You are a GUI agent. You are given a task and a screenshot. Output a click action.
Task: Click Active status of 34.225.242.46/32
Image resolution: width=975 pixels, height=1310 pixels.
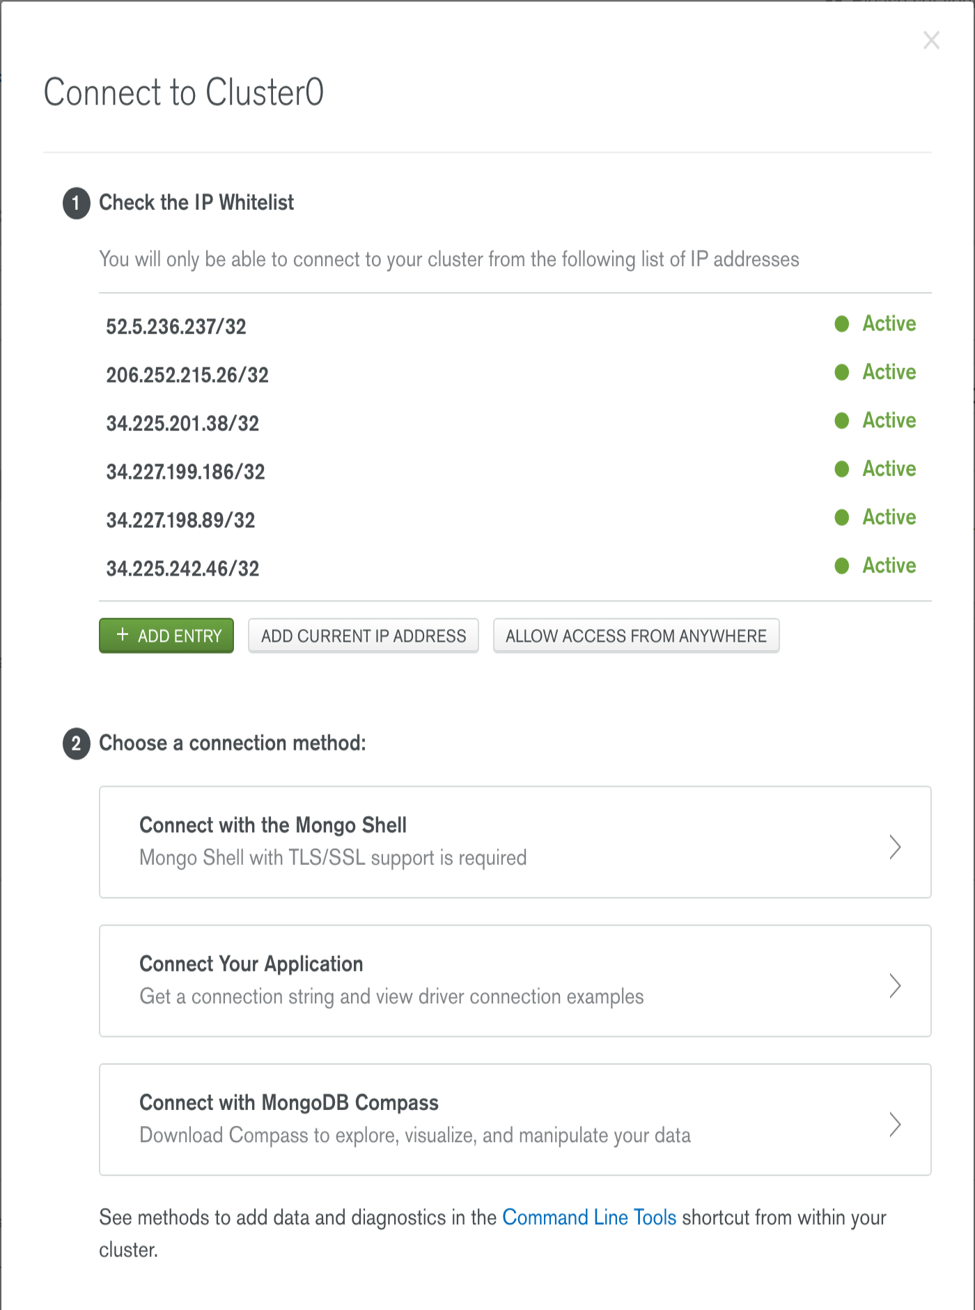click(889, 565)
